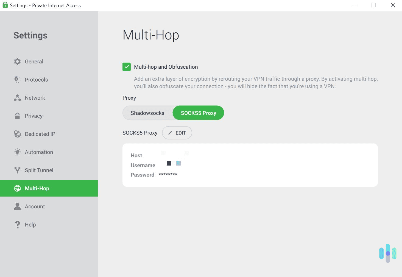Switch proxy type to Shadowsocks
This screenshot has height=277, width=402.
point(147,113)
